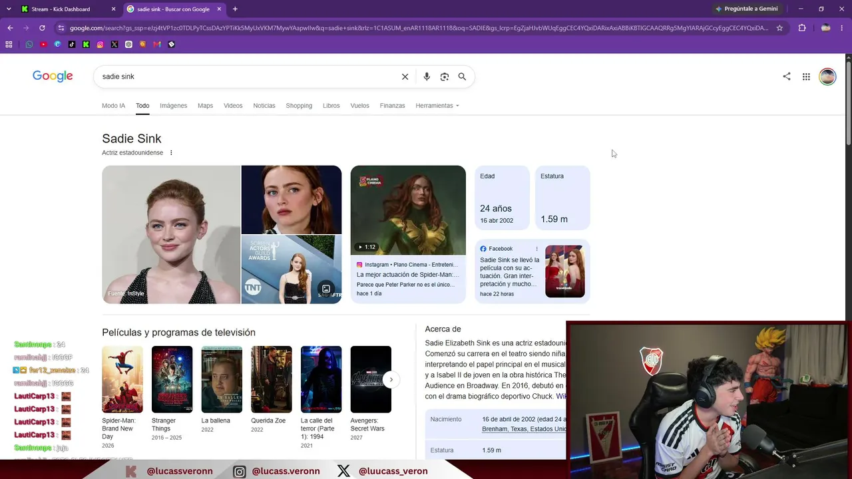Image resolution: width=852 pixels, height=479 pixels.
Task: Go to Google homepage via logo
Action: [x=53, y=77]
